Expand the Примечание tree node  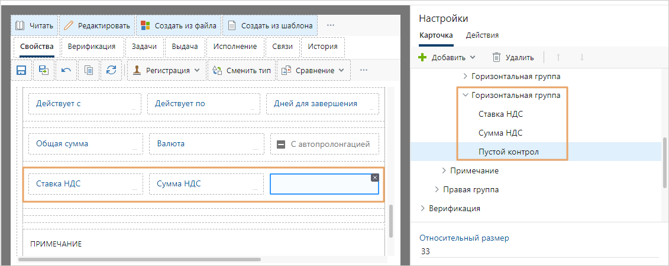(x=445, y=170)
